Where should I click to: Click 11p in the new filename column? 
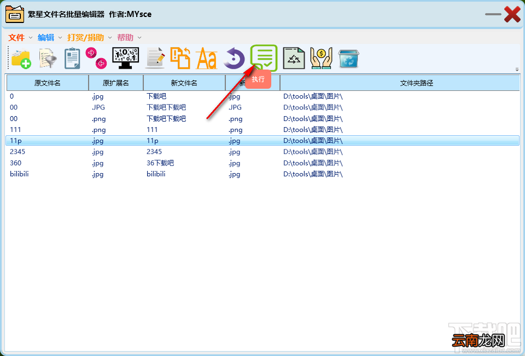tap(153, 141)
